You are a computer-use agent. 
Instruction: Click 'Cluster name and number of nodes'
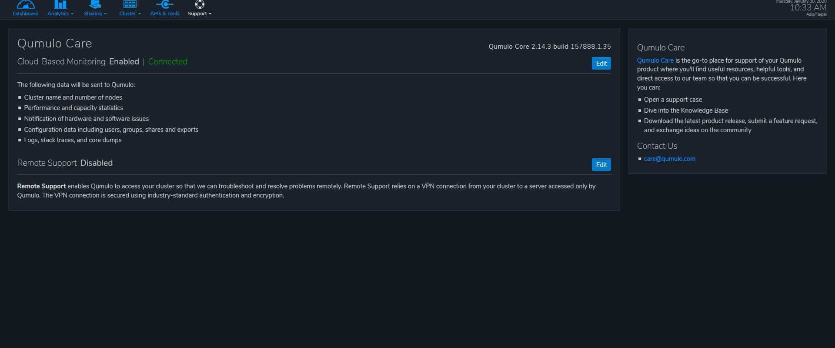(73, 97)
